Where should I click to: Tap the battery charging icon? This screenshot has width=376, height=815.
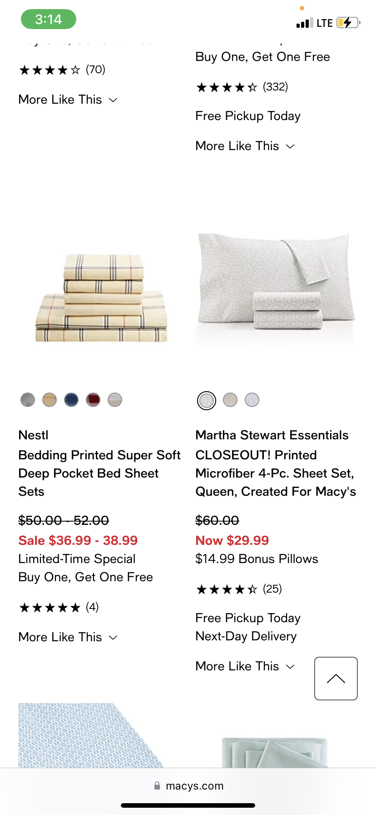(x=347, y=23)
